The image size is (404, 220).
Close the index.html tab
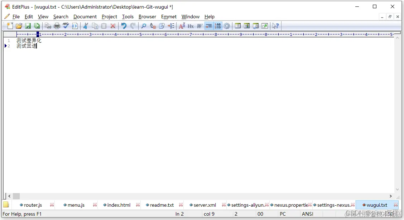point(138,205)
